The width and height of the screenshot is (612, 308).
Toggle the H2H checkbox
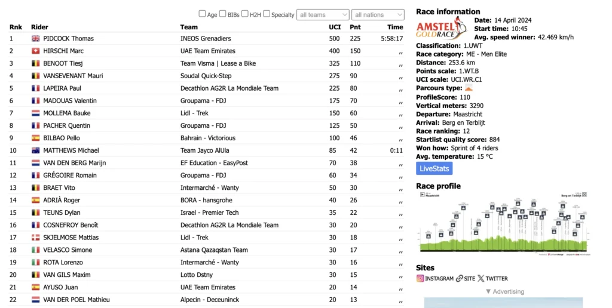pyautogui.click(x=244, y=14)
